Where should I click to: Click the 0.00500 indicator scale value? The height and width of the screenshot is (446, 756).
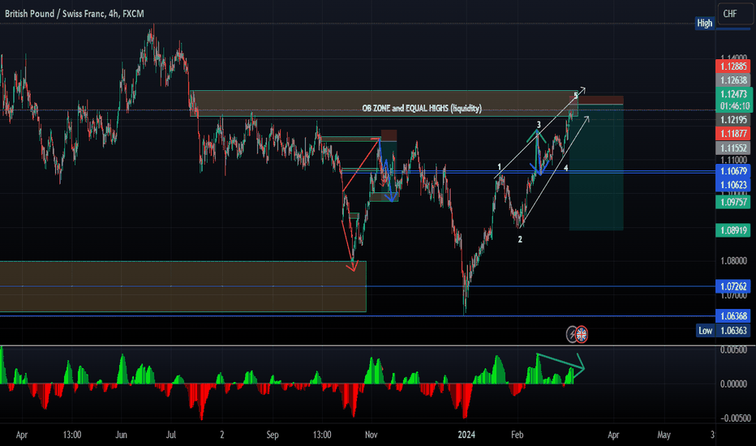click(x=733, y=350)
